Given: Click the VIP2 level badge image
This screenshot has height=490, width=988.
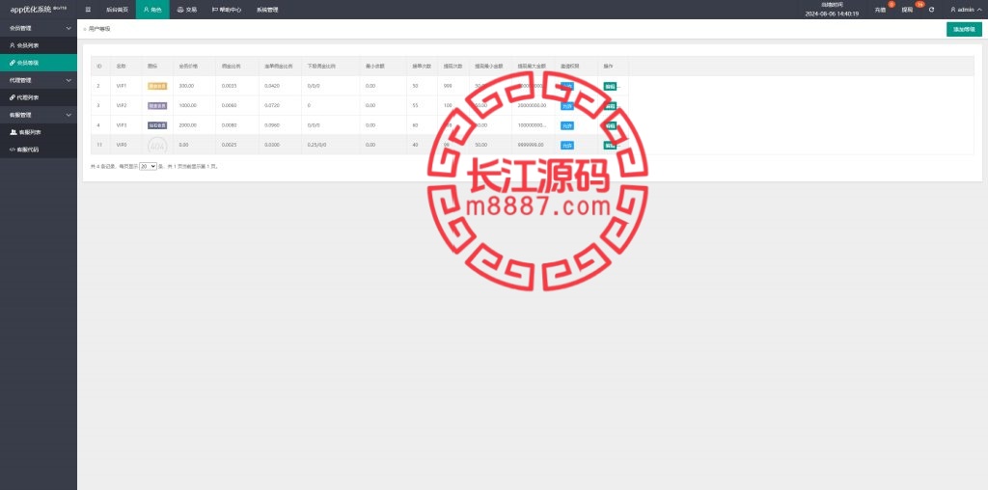Looking at the screenshot, I should (157, 106).
